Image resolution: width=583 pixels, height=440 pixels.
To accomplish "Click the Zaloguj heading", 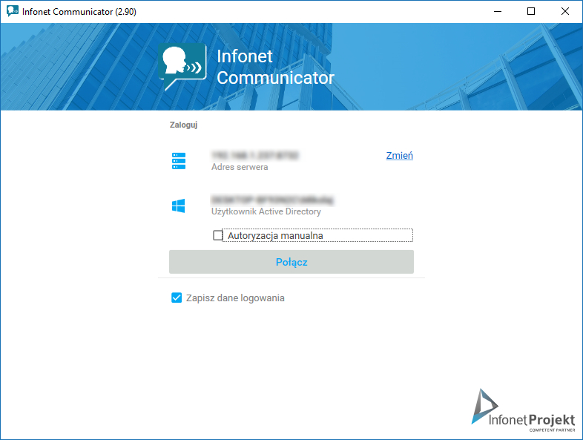I will click(x=183, y=125).
